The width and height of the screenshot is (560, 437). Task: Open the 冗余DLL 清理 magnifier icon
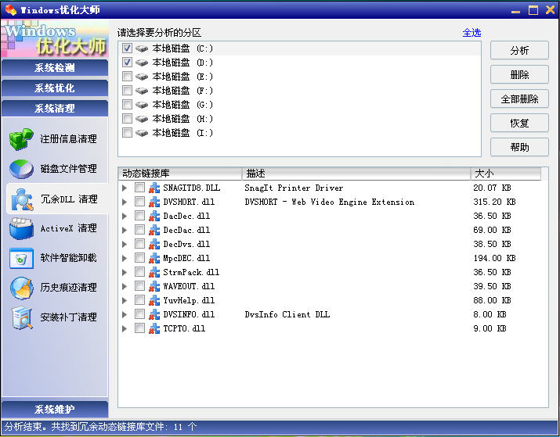(22, 199)
